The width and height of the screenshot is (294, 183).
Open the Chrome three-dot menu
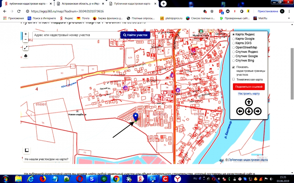pos(289,11)
